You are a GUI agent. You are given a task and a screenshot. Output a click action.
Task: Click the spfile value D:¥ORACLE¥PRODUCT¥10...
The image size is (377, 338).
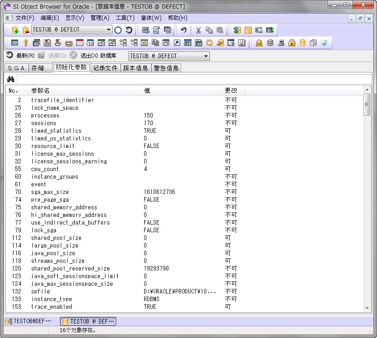180,291
